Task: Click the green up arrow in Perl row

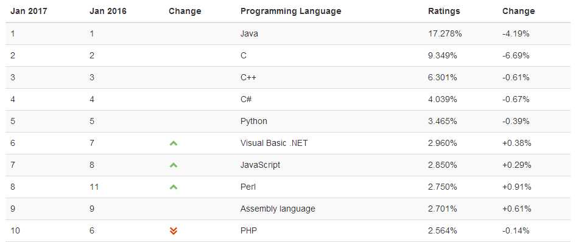Action: click(174, 187)
